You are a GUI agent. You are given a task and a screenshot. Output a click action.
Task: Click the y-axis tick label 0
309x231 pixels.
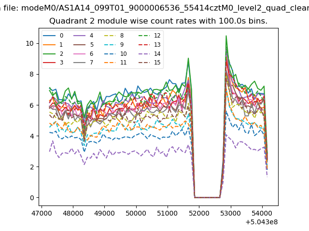pos(31,198)
